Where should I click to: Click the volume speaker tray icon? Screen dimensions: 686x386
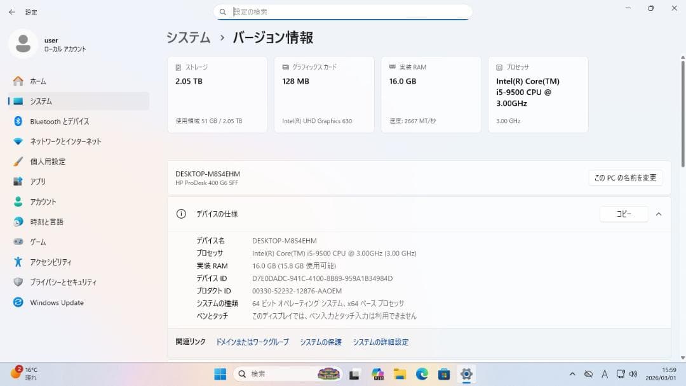633,374
